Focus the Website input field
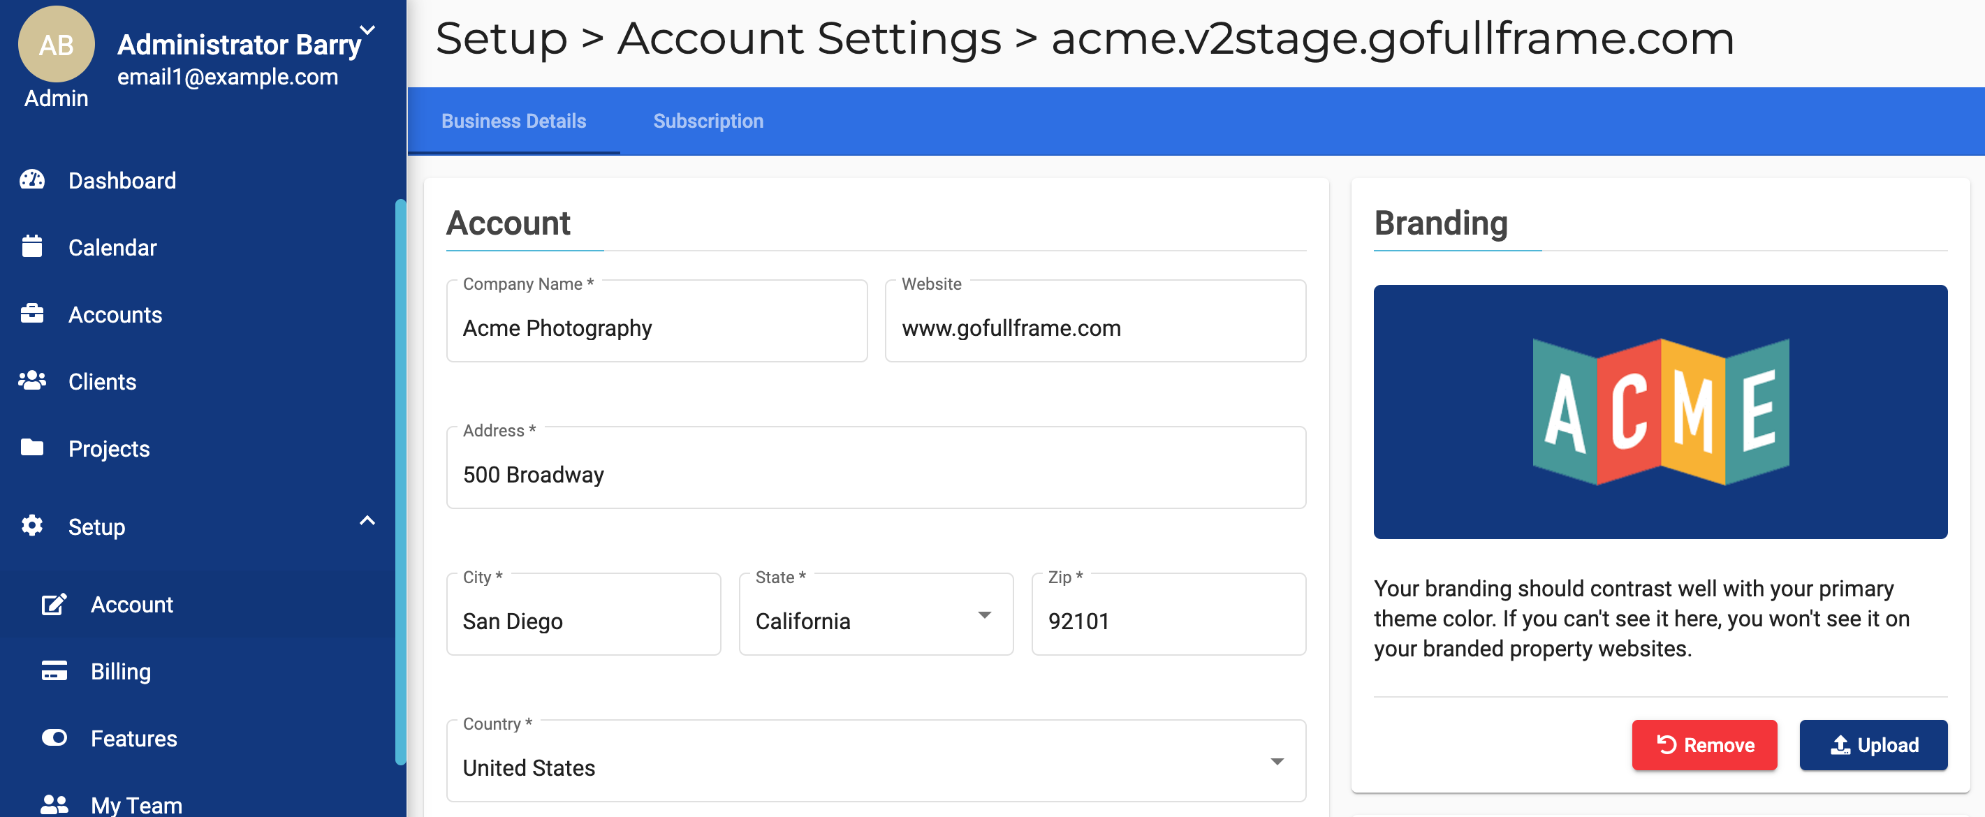This screenshot has width=1985, height=817. click(1096, 321)
